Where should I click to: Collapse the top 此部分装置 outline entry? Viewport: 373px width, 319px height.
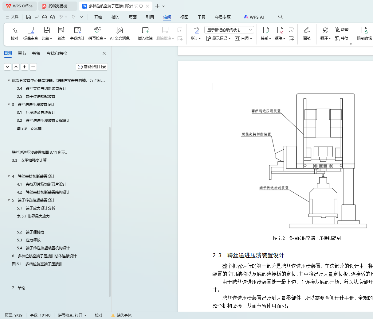coord(9,80)
